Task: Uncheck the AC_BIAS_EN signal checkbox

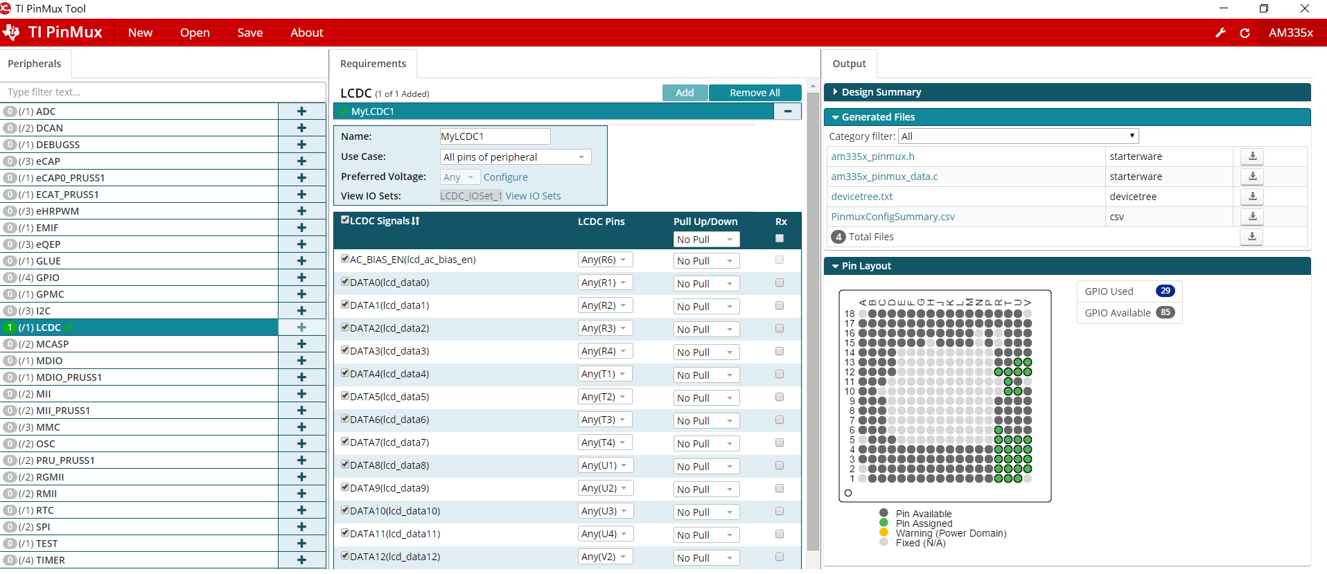Action: 345,259
